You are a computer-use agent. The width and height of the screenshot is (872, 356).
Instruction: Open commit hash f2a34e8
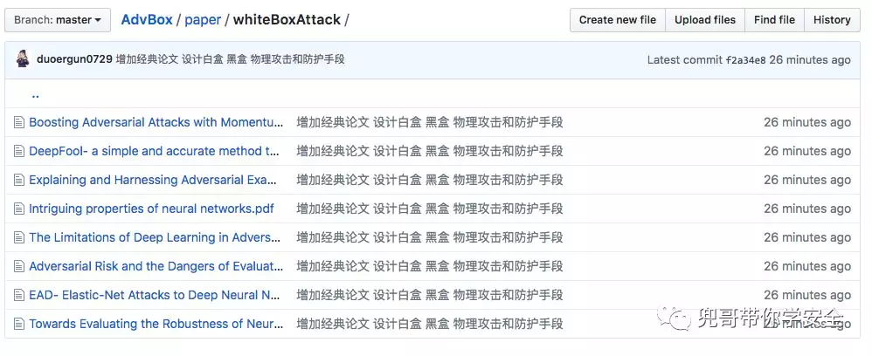746,60
